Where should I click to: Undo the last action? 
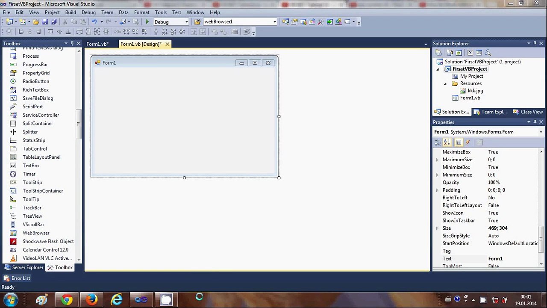point(94,22)
